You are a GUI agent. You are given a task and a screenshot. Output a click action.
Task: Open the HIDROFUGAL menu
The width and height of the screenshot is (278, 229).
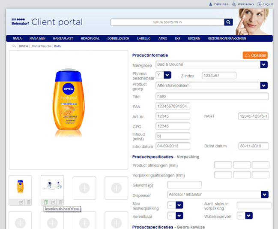(90, 38)
